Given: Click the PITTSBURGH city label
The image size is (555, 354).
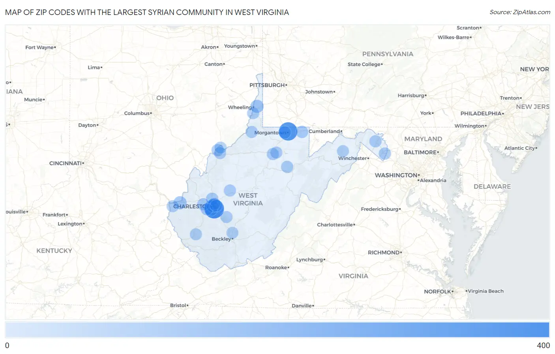Looking at the screenshot, I should (267, 85).
